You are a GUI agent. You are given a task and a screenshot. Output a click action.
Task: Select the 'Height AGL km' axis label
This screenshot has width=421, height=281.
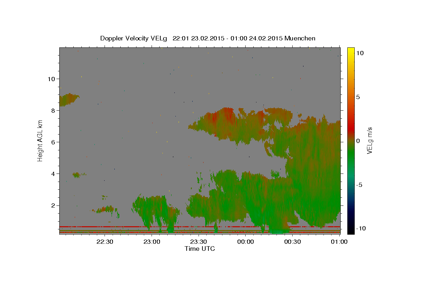(x=40, y=141)
